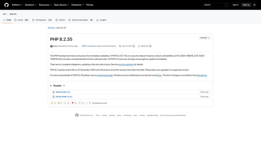Screen dimensions: 261x146
Task: Click Manage cookies in footer
Action: (x=153, y=115)
